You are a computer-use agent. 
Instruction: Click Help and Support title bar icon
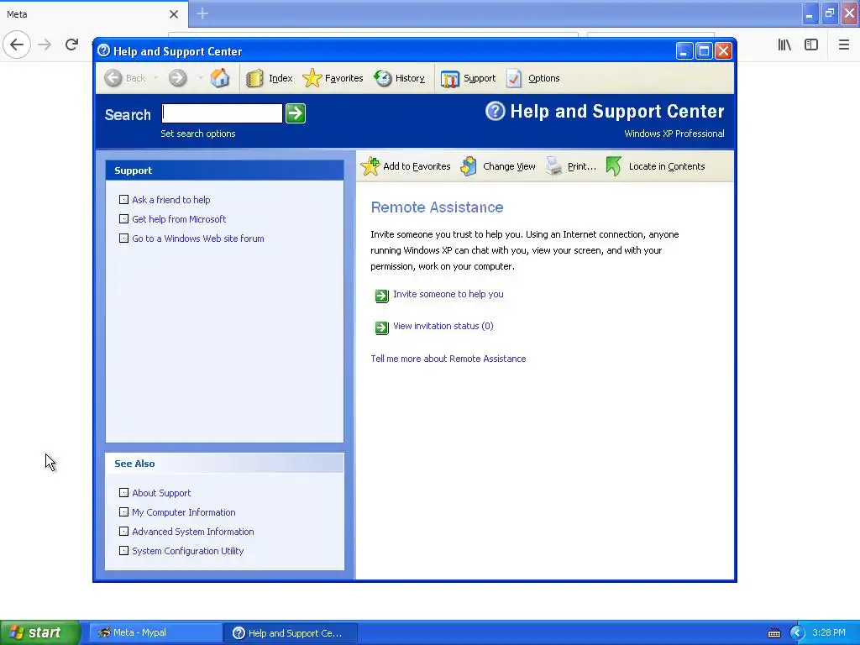(103, 50)
